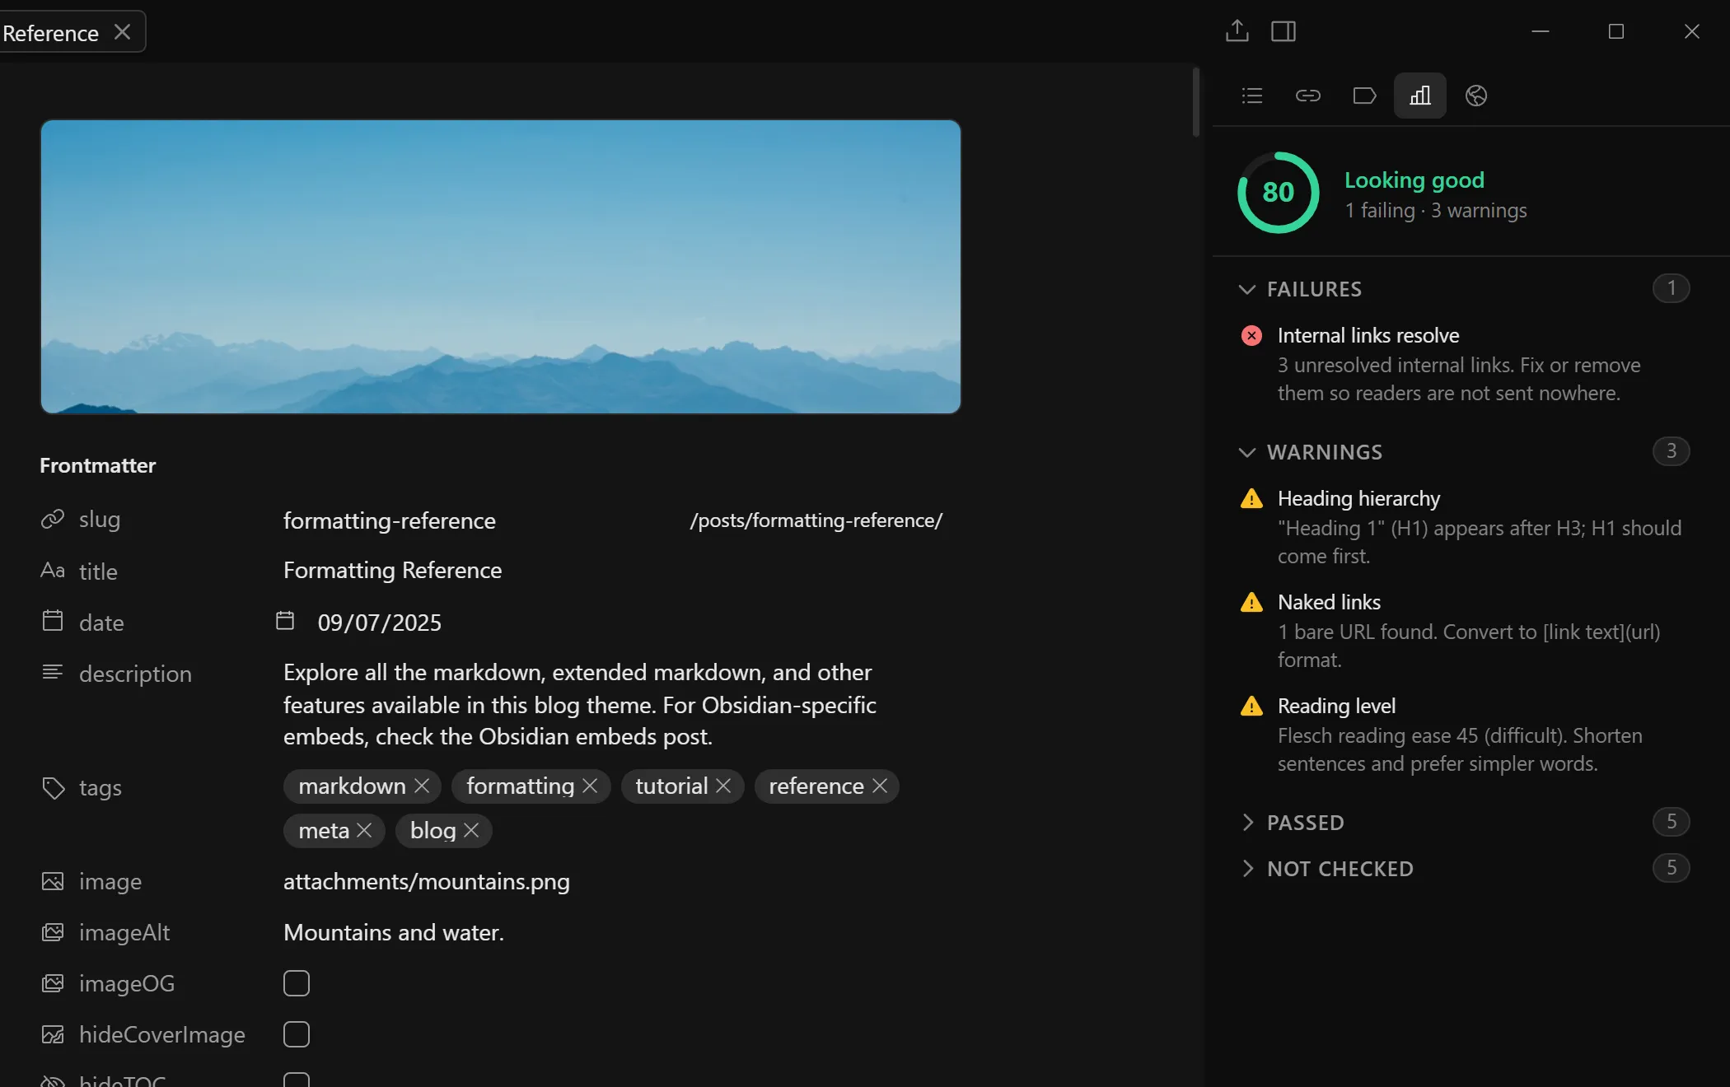This screenshot has width=1730, height=1087.
Task: Click the WARNINGS count badge
Action: coord(1671,451)
